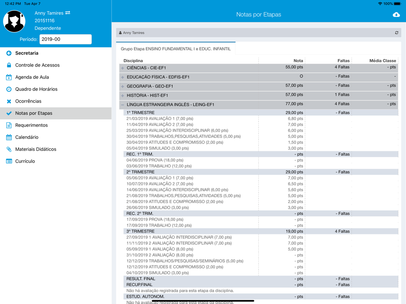Open Calendário in the sidebar
This screenshot has height=304, width=406.
(x=56, y=137)
